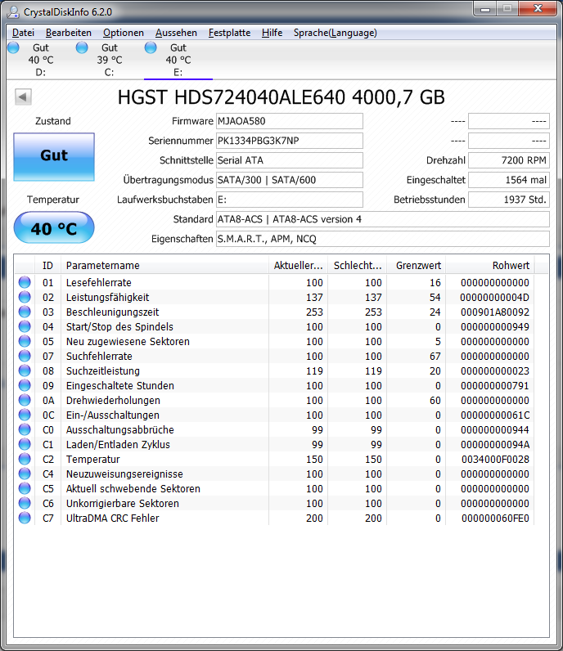Click status orb for UltraDMA CRC Fehler
563x651 pixels.
pyautogui.click(x=25, y=519)
